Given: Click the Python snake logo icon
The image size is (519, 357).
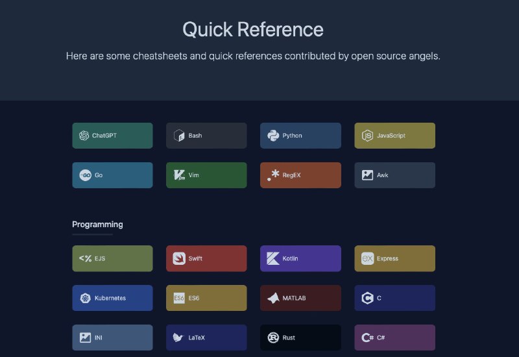Looking at the screenshot, I should 272,136.
